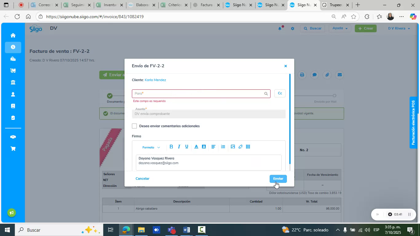Open the clipboard check sidebar icon
This screenshot has width=420, height=236.
click(13, 118)
